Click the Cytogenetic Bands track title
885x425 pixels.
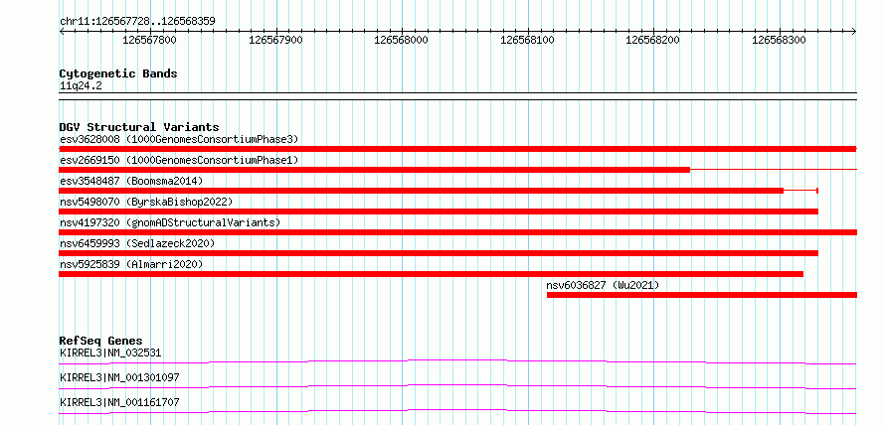118,73
